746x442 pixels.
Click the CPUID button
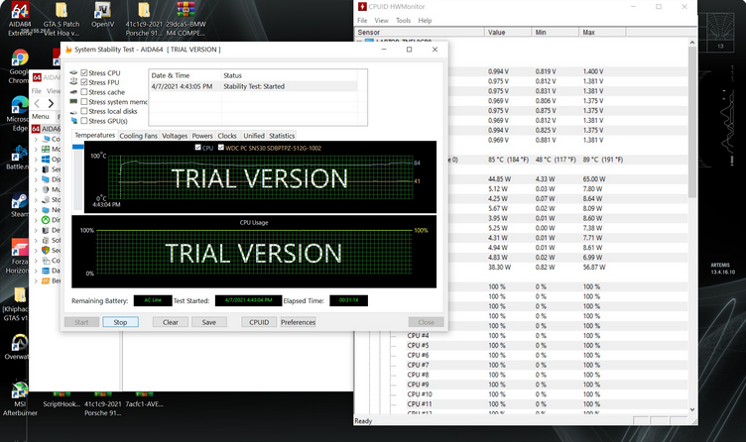(x=259, y=322)
